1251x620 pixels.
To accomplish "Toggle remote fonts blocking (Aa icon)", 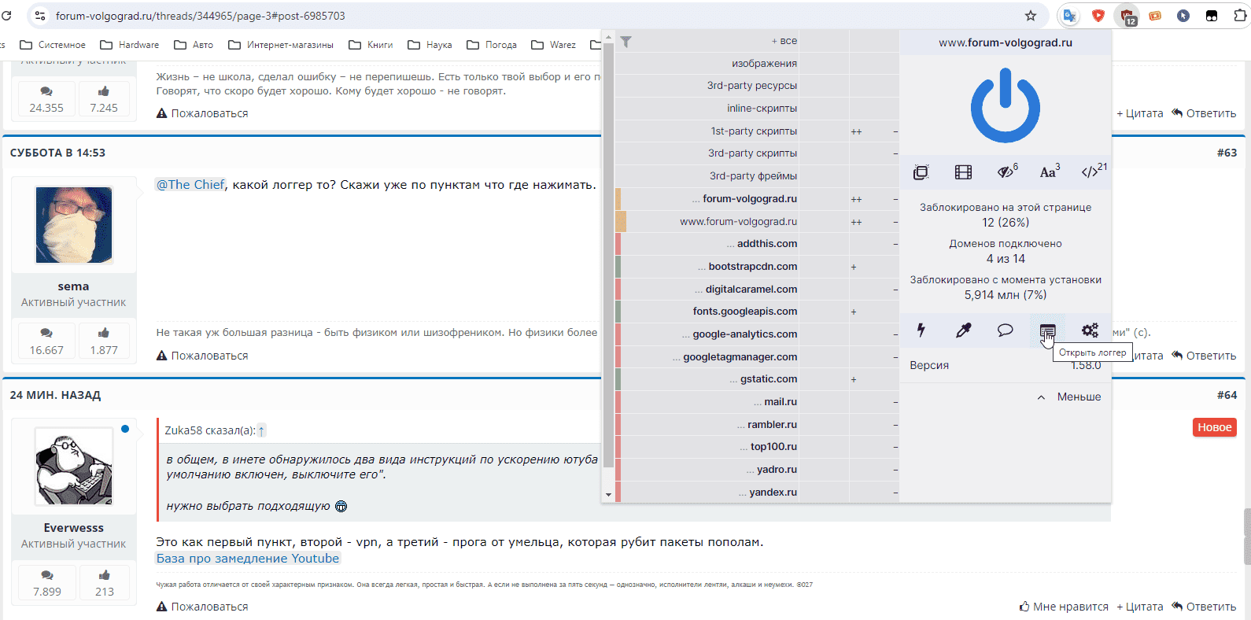I will pyautogui.click(x=1048, y=172).
